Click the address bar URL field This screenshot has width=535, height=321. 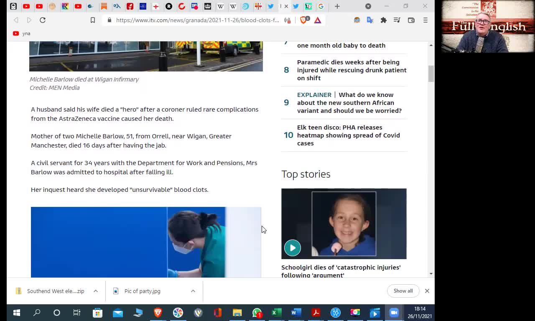[197, 20]
